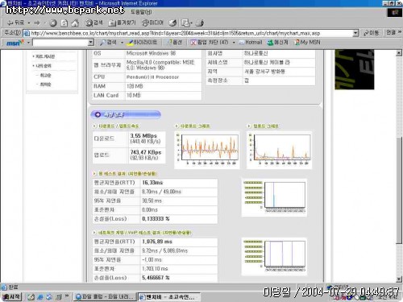The height and width of the screenshot is (302, 403).
Task: Go back with the IE Back button
Action: 15,23
